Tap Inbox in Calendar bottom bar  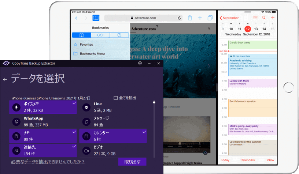tap(270, 160)
